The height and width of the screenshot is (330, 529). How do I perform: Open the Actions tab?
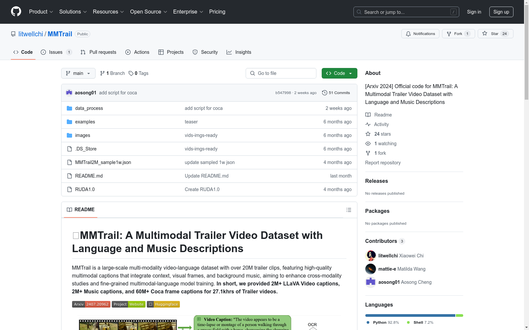click(138, 52)
